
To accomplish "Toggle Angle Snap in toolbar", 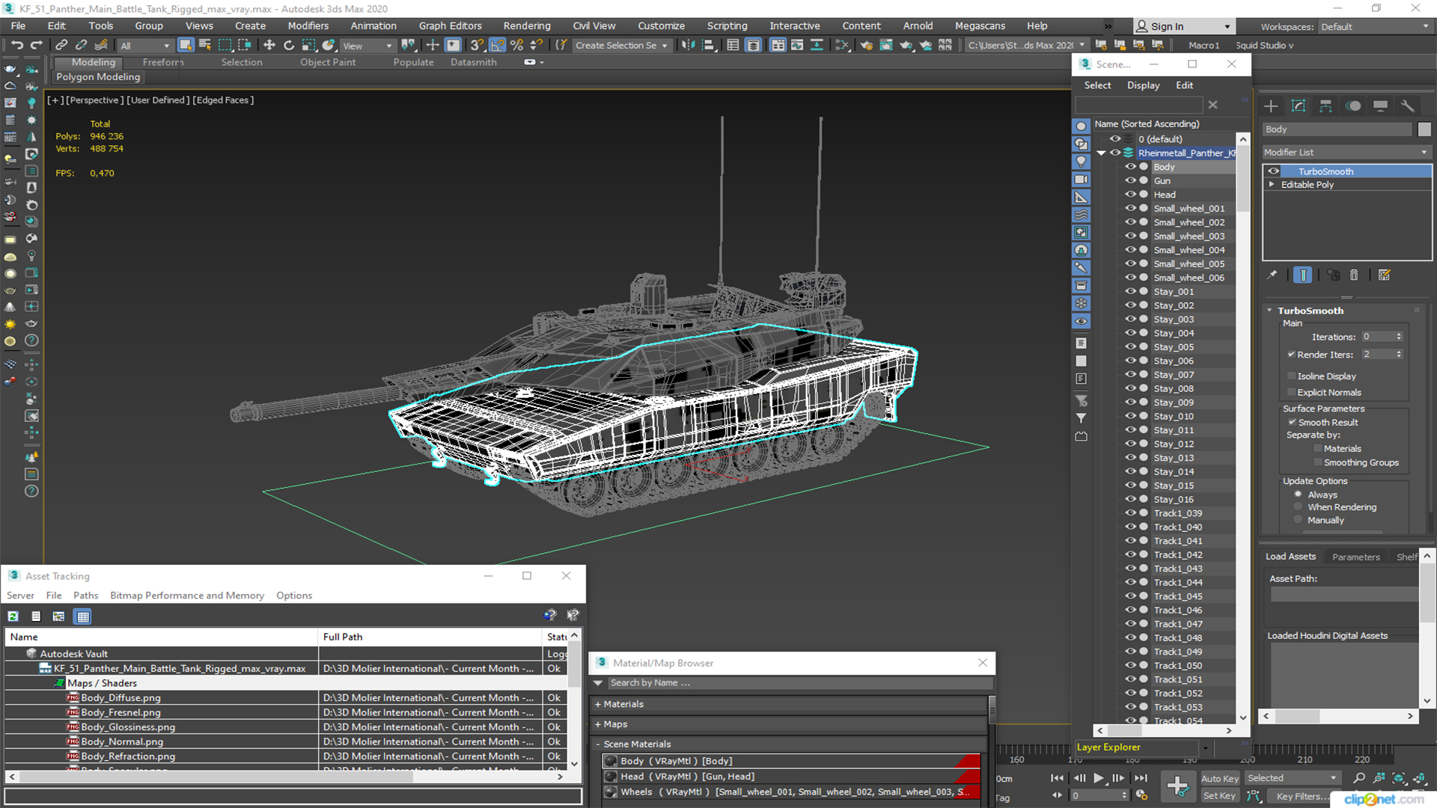I will (x=497, y=46).
